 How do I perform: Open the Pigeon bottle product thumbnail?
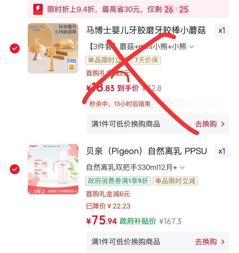coord(53,169)
